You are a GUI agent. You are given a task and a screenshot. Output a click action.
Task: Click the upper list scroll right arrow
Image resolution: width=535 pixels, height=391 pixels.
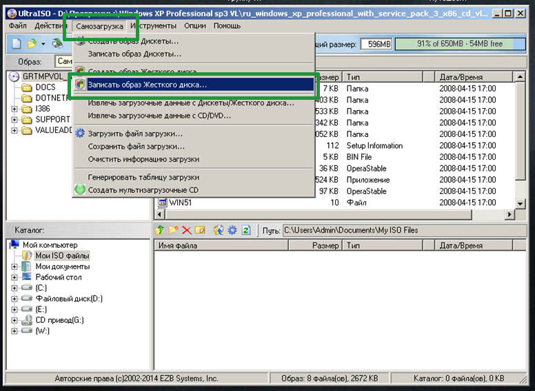(x=509, y=215)
